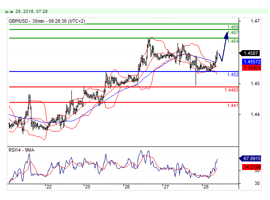The height and width of the screenshot is (200, 270).
Task: Select the GBP/USD - 30min chart title
Action: pos(47,21)
